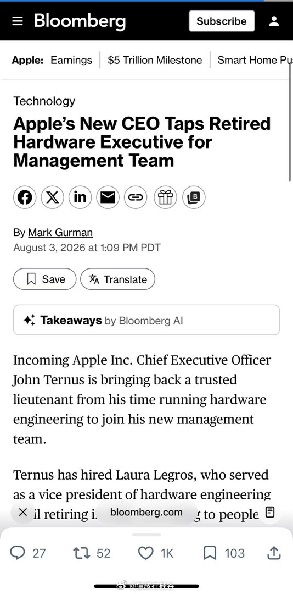The width and height of the screenshot is (293, 594).
Task: Open the hamburger menu icon
Action: [18, 21]
